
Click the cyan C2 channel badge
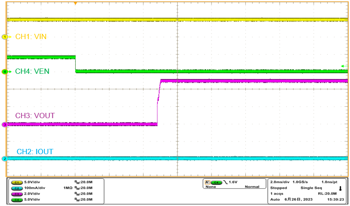[17, 188]
